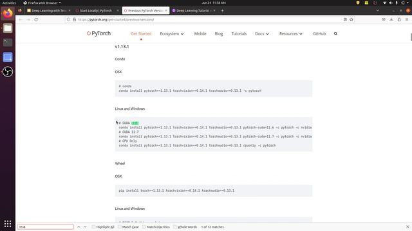Close the find bar
The height and width of the screenshot is (231, 412).
[407, 227]
